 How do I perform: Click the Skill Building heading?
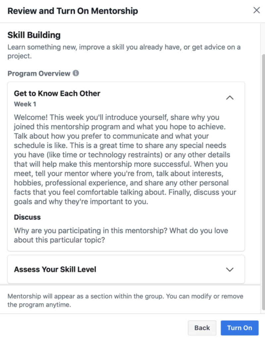[x=34, y=35]
